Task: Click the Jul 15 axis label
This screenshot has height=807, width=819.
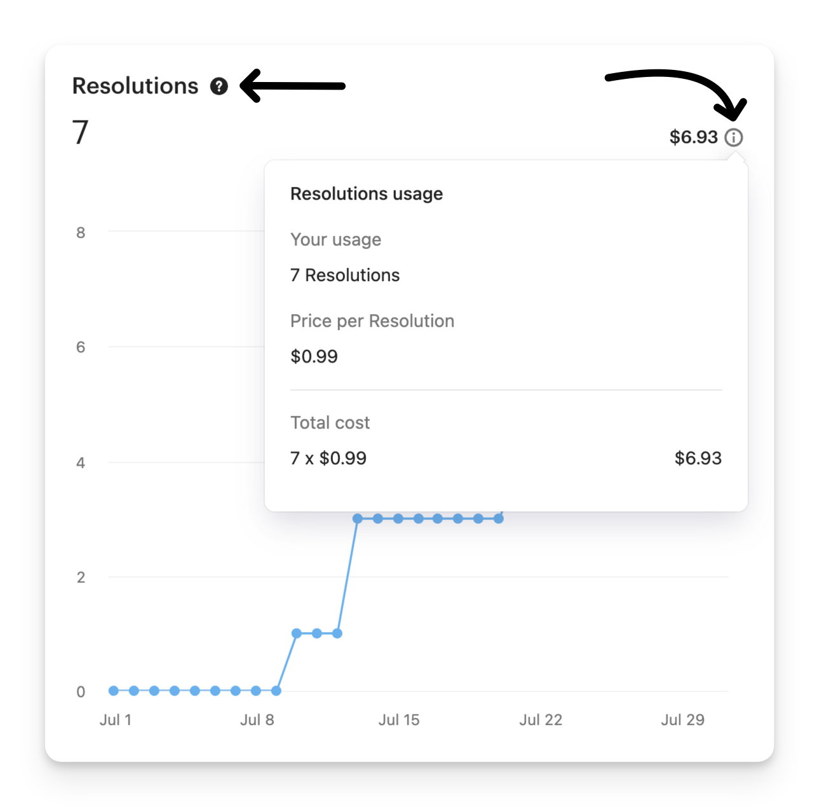Action: pos(399,720)
